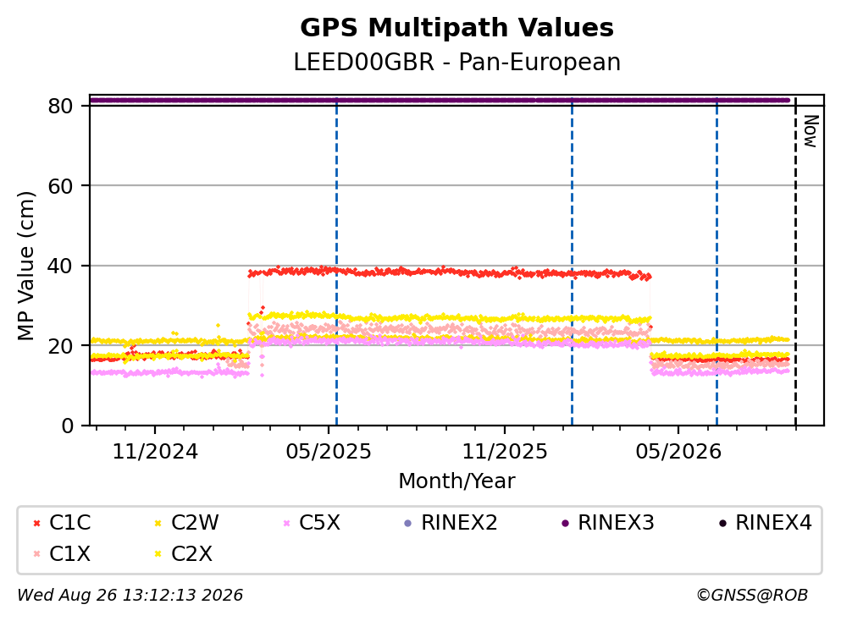Click the 80 y-axis tick label

click(60, 106)
